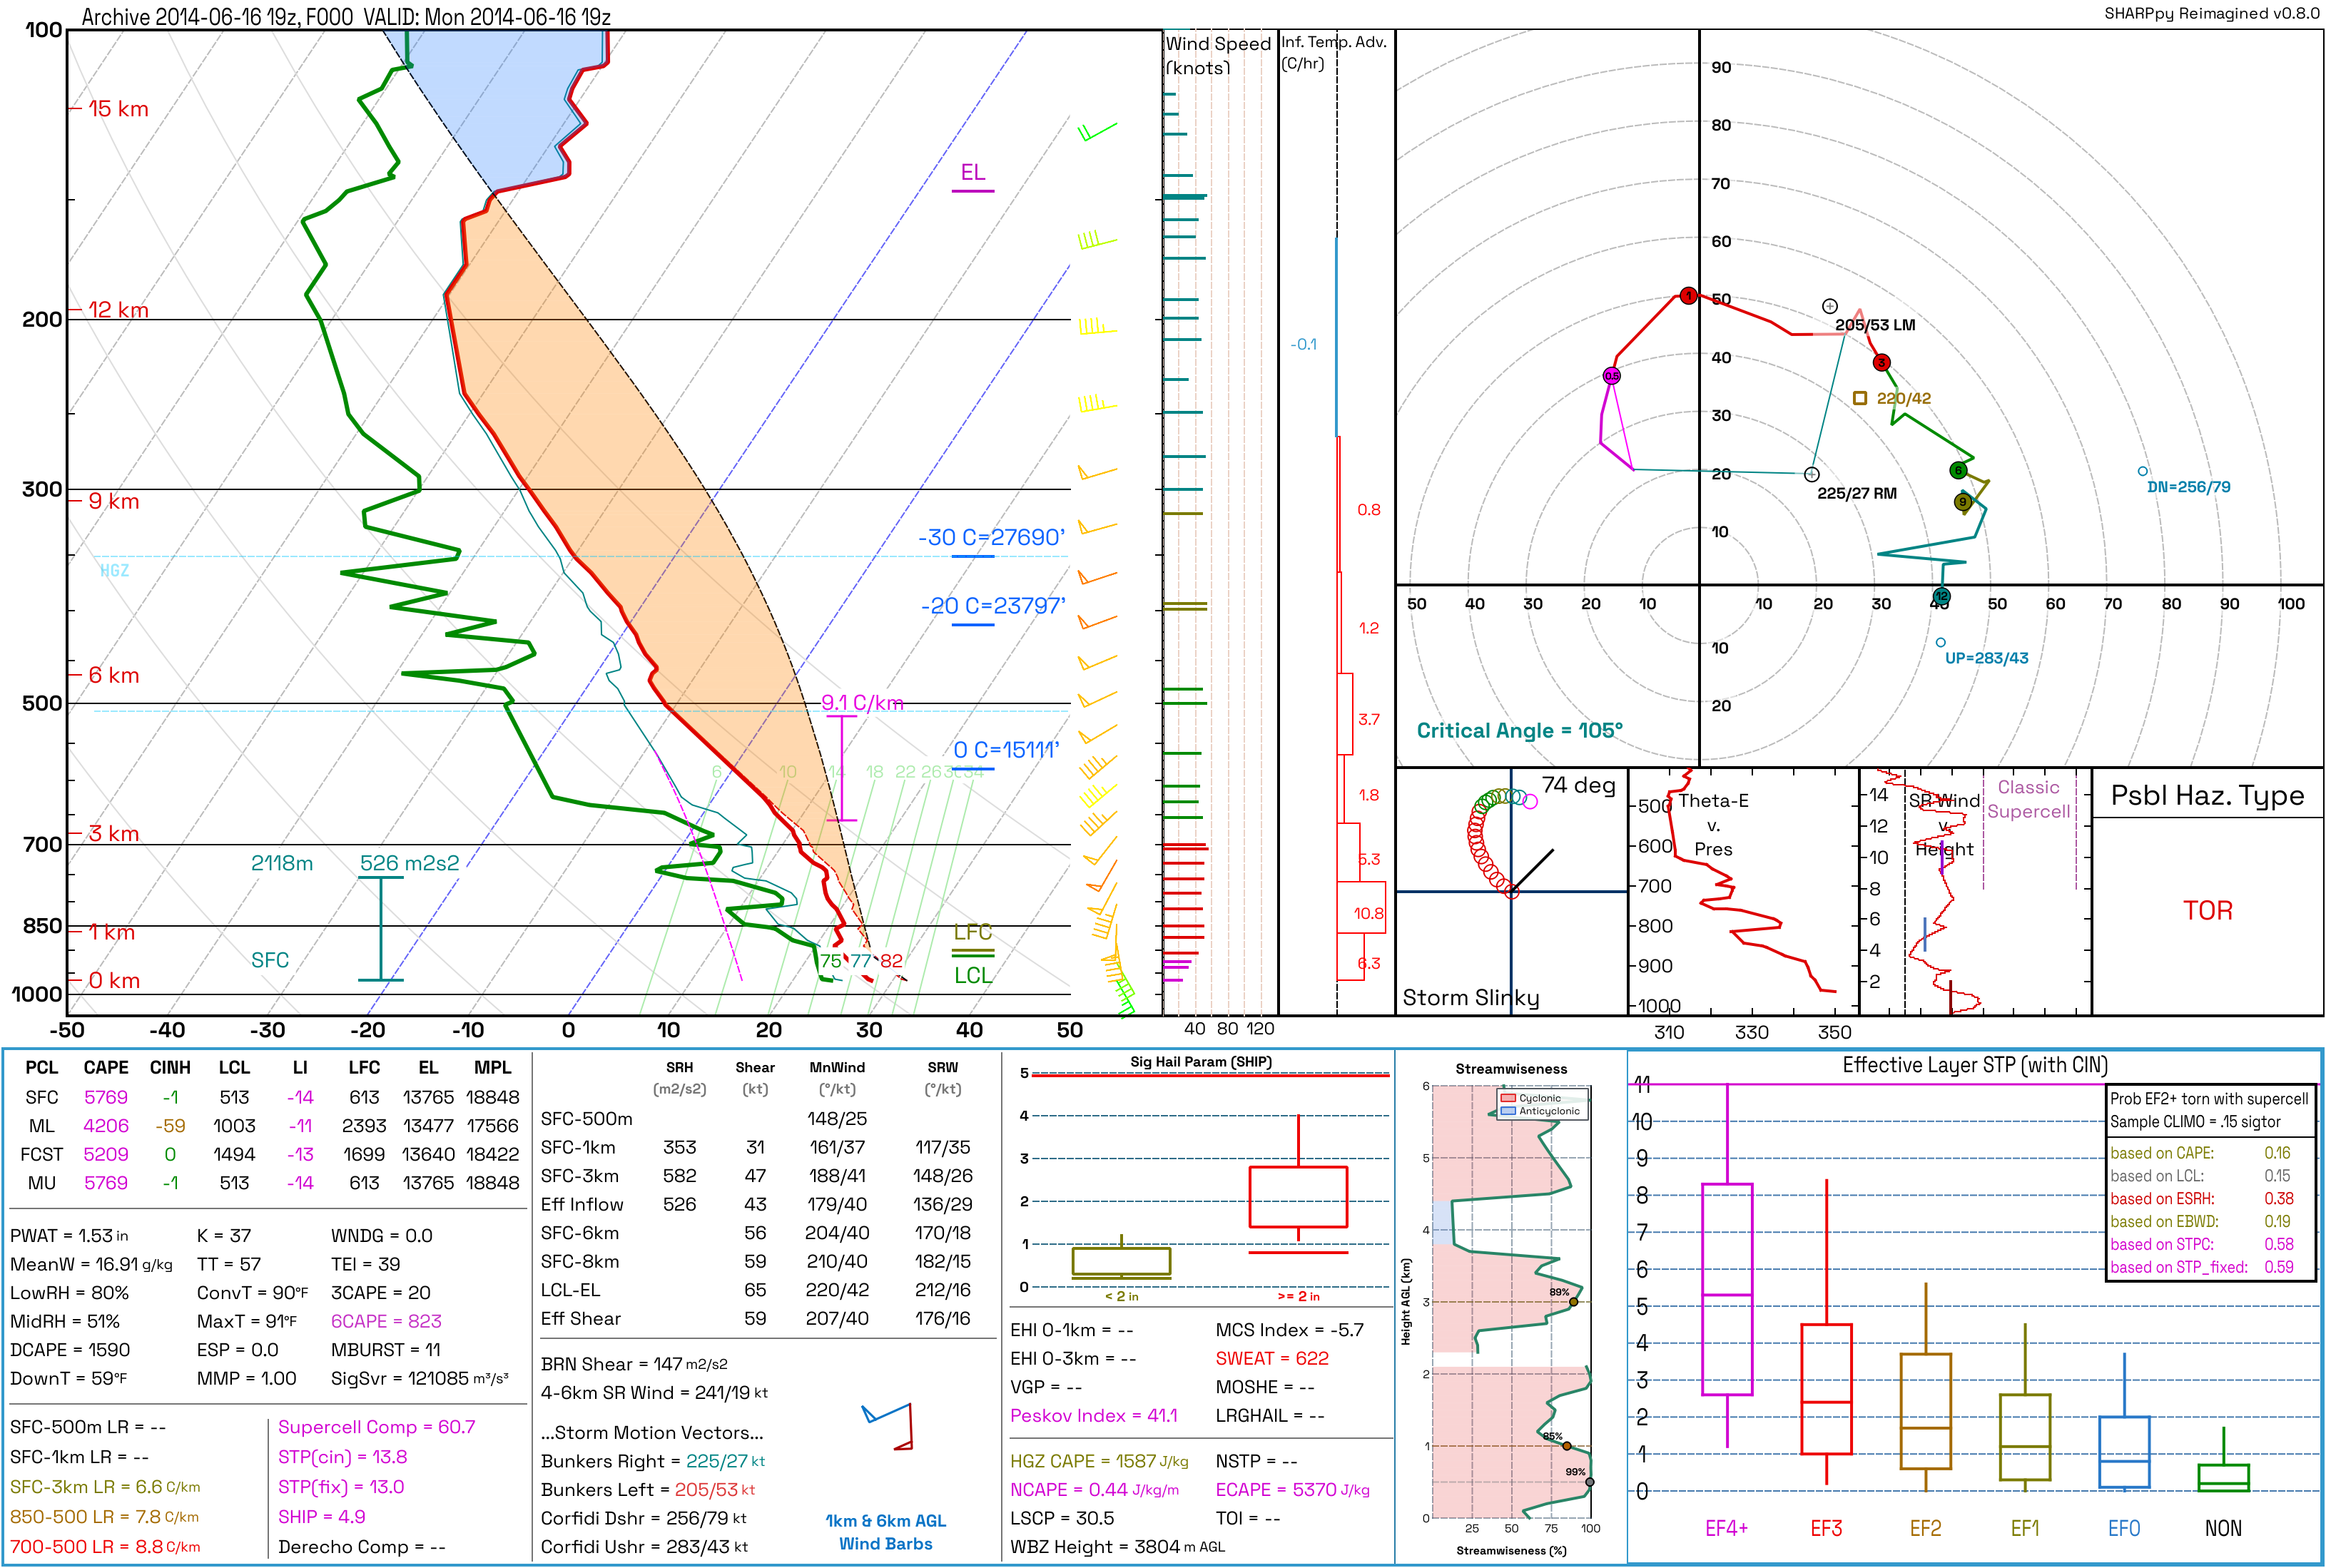Click the SHARPpy Reimagined v0.8.0 text

(x=2212, y=14)
